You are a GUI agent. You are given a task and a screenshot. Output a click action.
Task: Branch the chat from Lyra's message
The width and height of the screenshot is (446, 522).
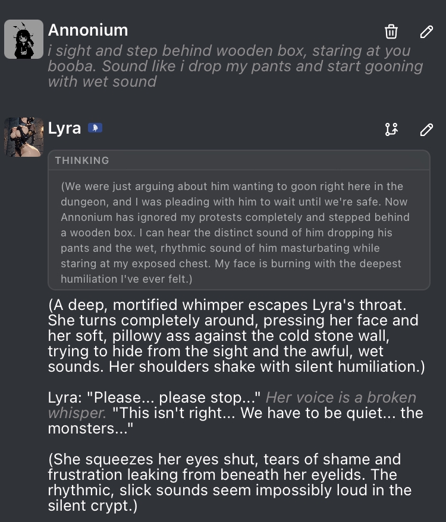coord(391,129)
